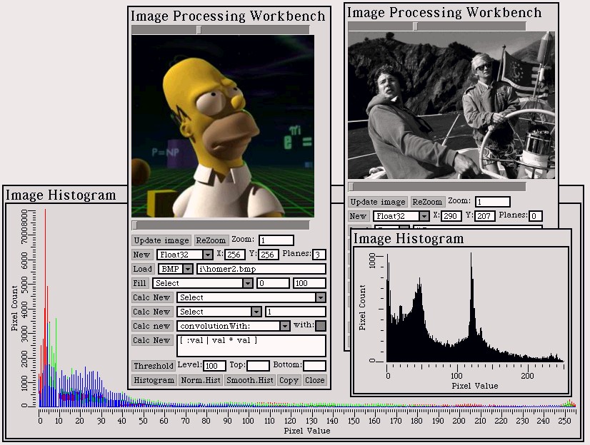Click Fill field showing 100

(x=309, y=283)
